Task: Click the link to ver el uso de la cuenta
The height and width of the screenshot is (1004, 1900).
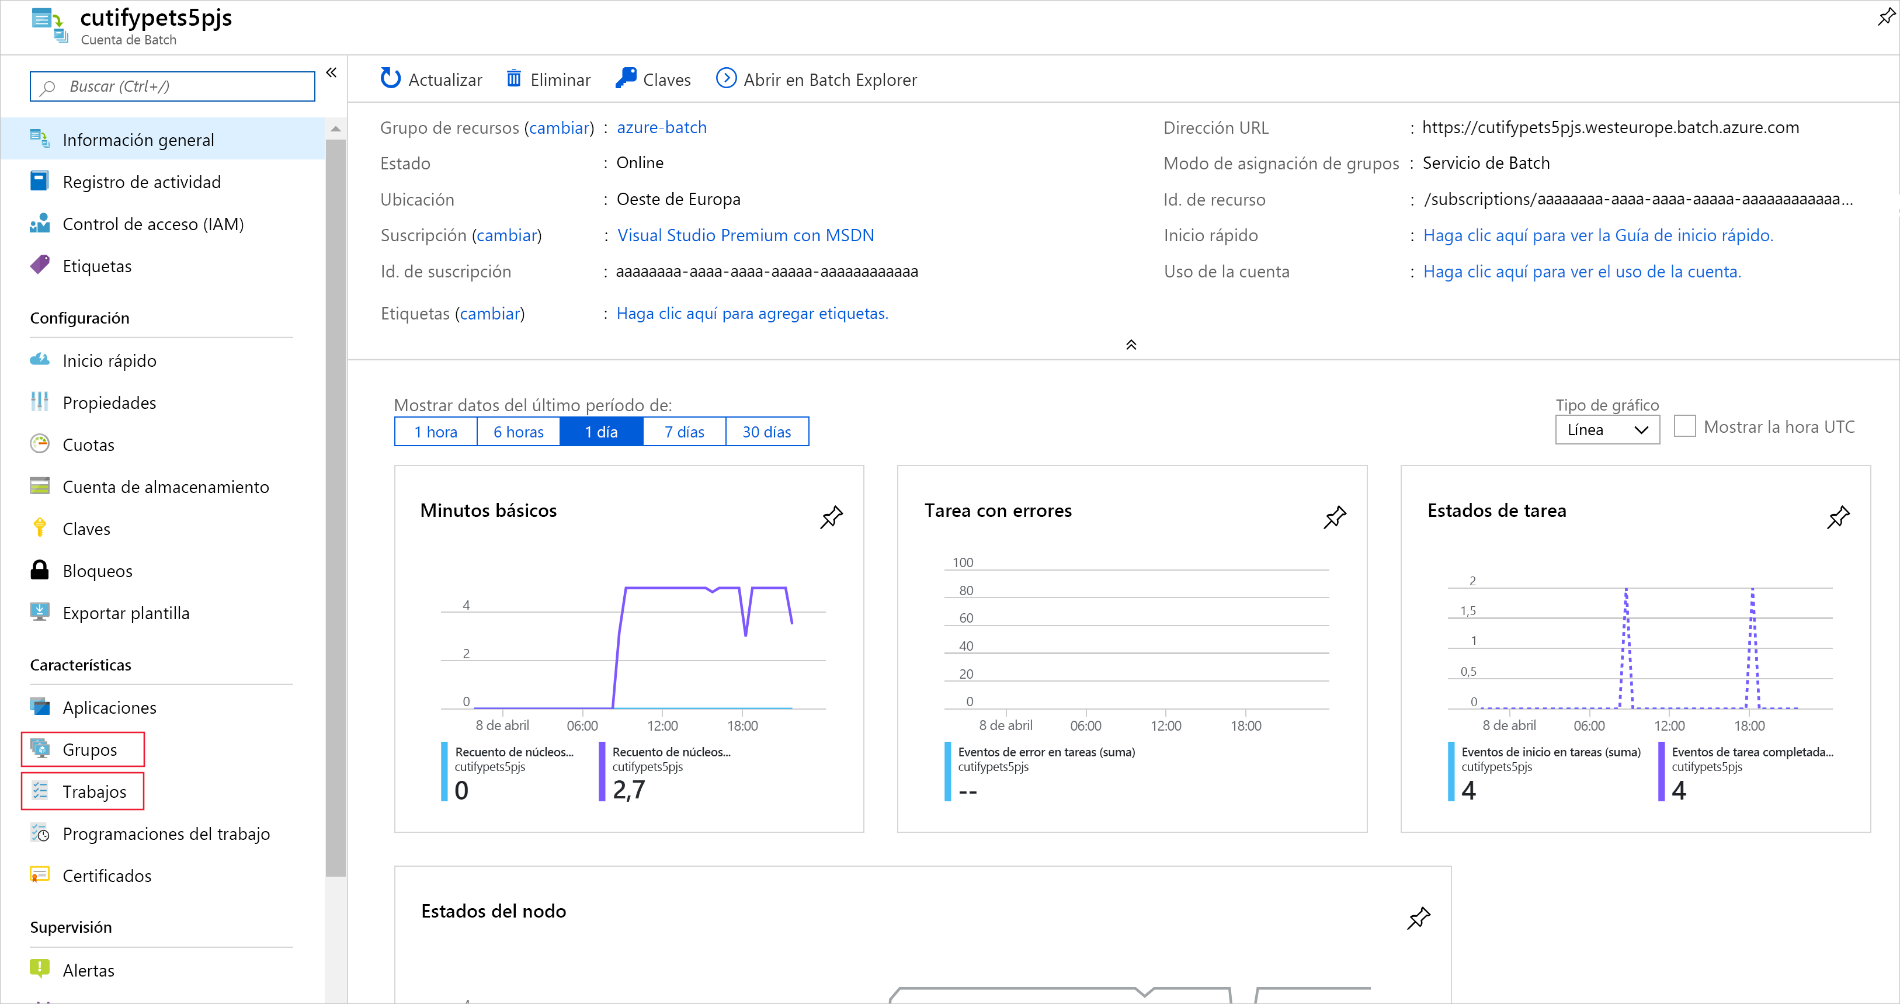Action: click(1581, 271)
